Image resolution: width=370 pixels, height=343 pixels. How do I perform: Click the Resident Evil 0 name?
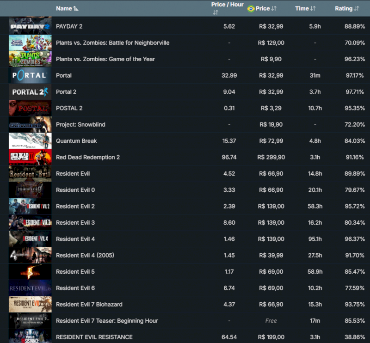coord(75,190)
